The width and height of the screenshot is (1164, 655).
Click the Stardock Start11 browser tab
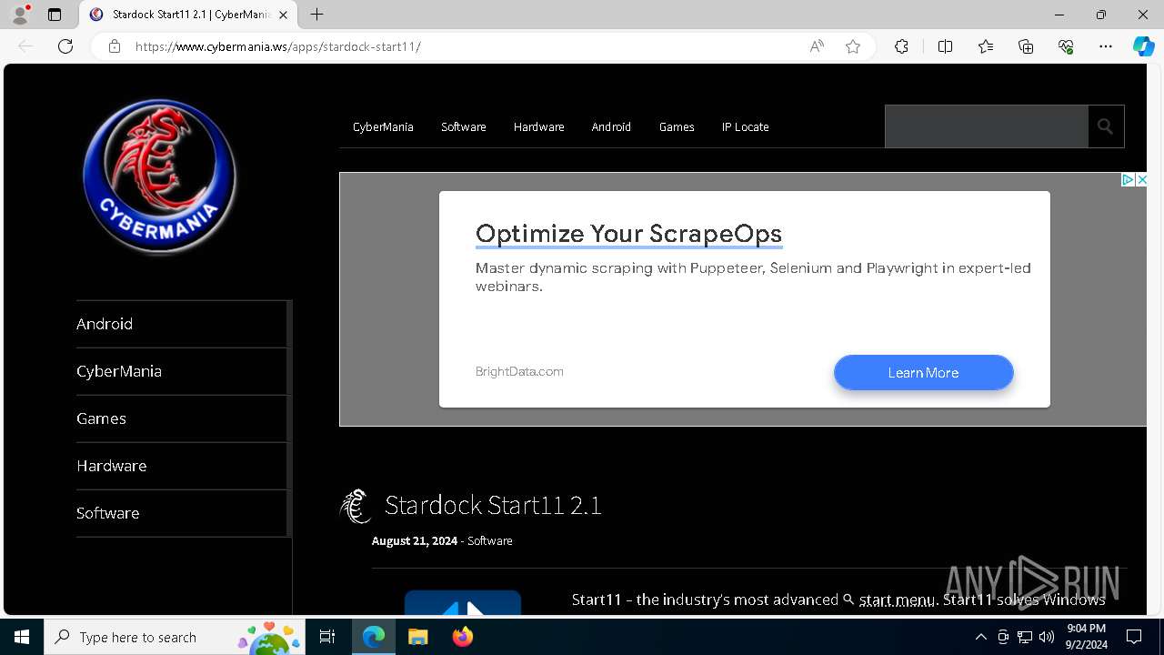[189, 15]
